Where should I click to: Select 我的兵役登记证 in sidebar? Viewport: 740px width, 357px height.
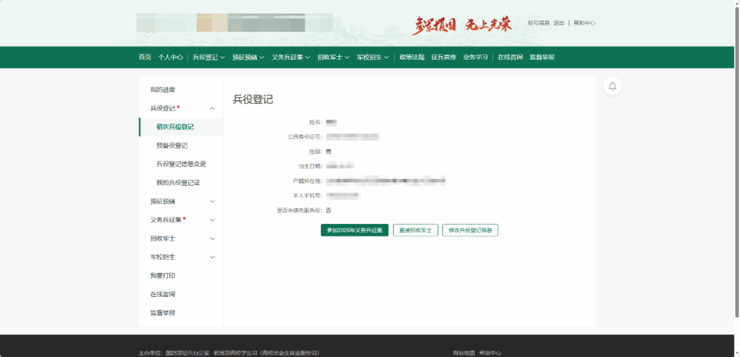pyautogui.click(x=178, y=183)
